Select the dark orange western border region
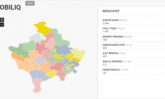165x99 pixels. click(18, 57)
